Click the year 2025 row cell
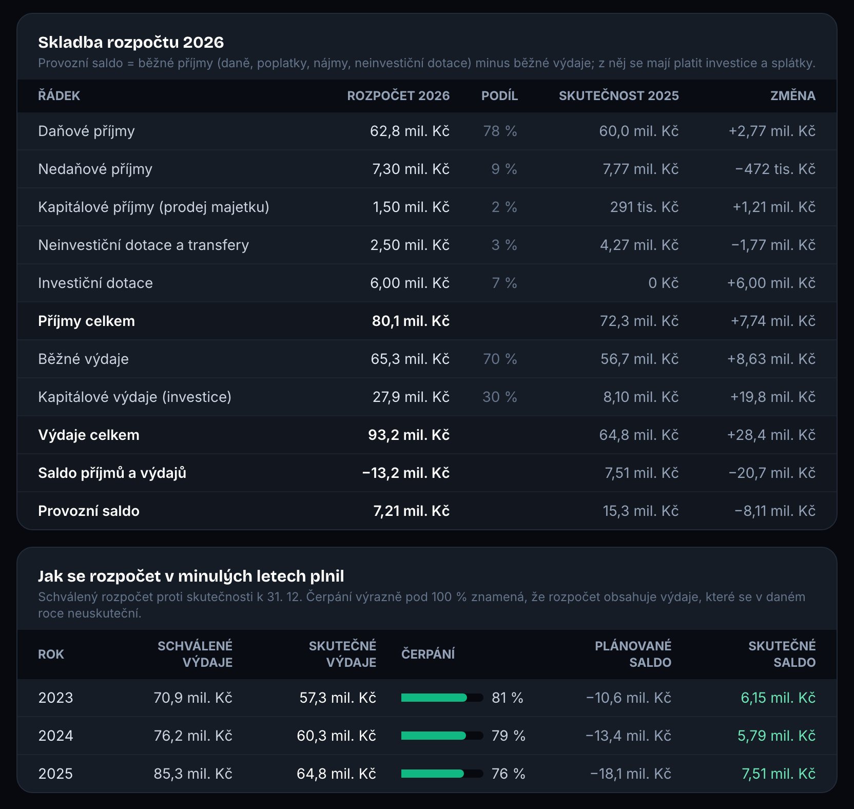The height and width of the screenshot is (809, 854). (x=55, y=774)
